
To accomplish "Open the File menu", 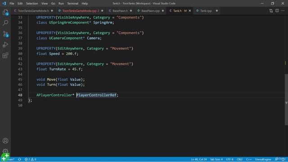I will pyautogui.click(x=12, y=4).
